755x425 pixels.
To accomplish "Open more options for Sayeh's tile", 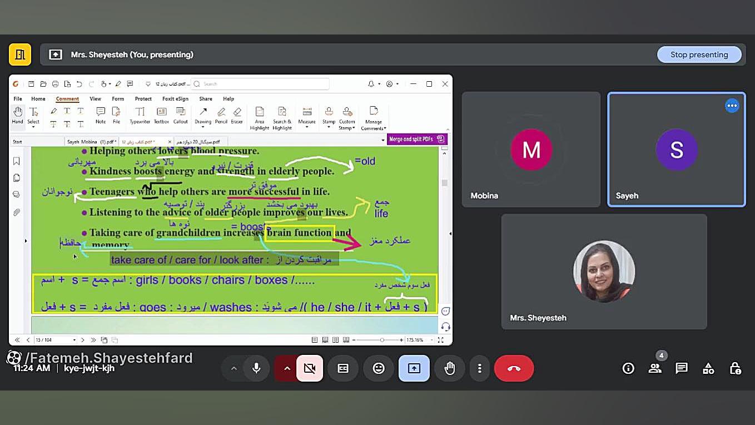I will [x=732, y=106].
